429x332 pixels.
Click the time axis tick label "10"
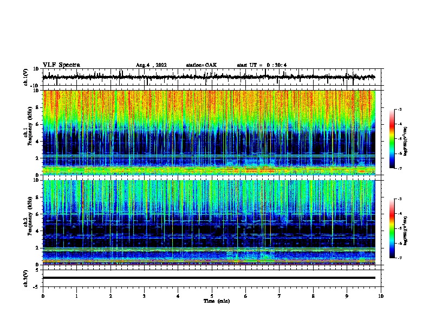(381, 296)
